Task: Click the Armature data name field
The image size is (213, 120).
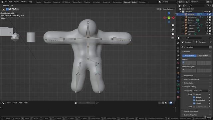Action: click(197, 47)
